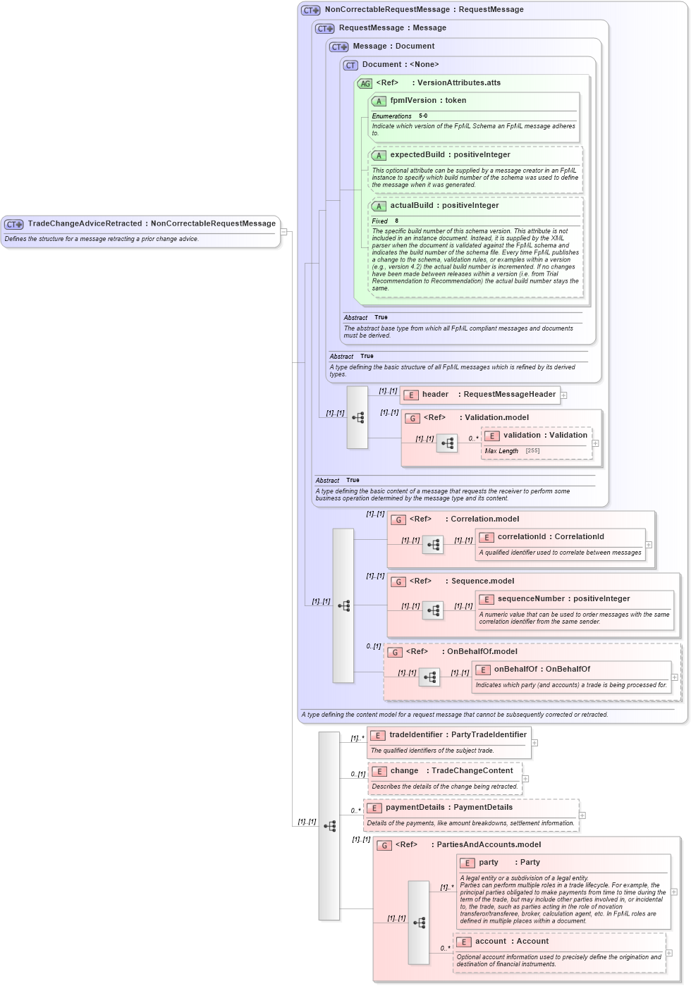Click sequence compositor left of tradeIdentifier element
The width and height of the screenshot is (691, 986).
pyautogui.click(x=329, y=826)
